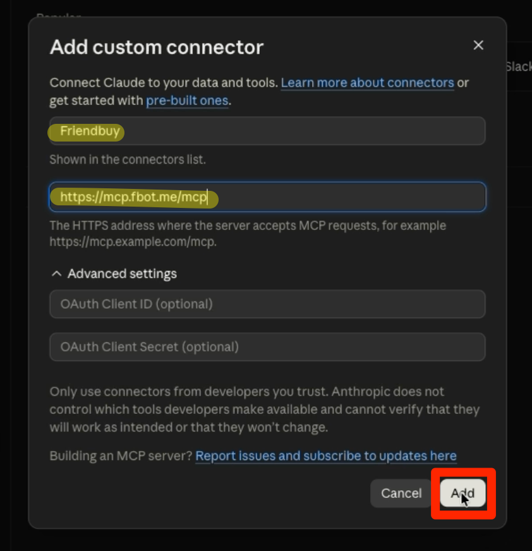Select the OAuth Client Secret field
The height and width of the screenshot is (551, 532).
(x=267, y=347)
